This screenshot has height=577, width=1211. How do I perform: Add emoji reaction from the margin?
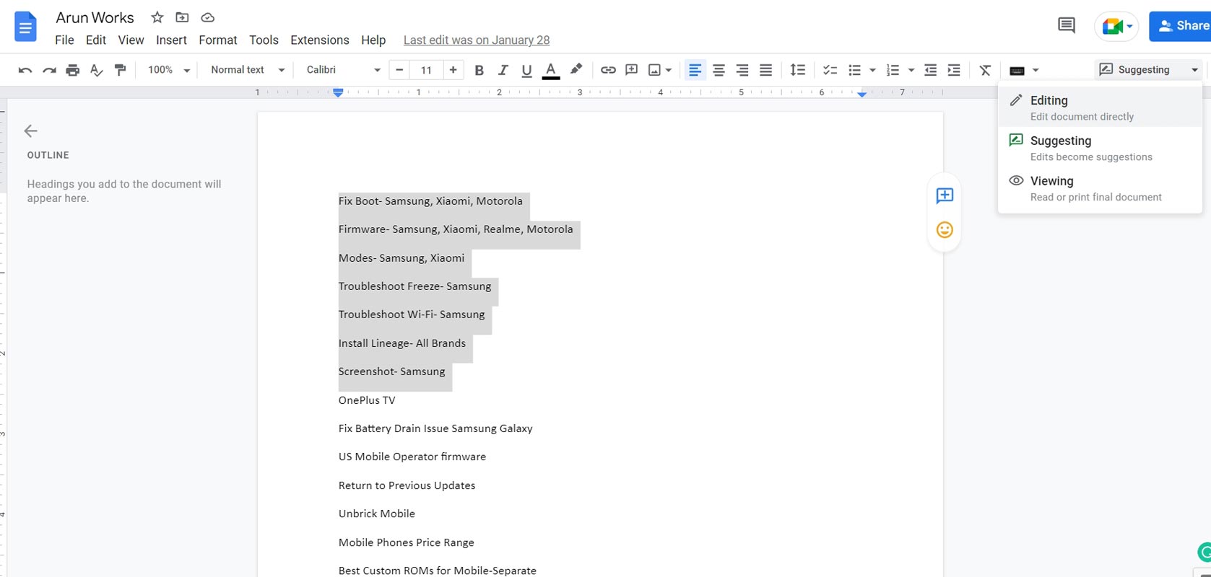(x=945, y=230)
